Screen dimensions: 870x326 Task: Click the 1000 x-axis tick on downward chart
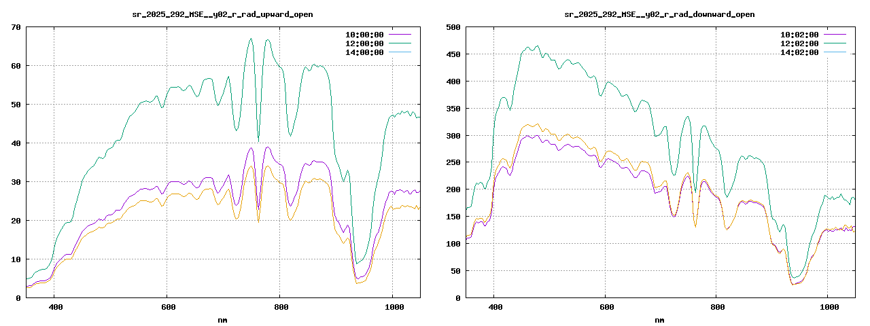tap(827, 307)
